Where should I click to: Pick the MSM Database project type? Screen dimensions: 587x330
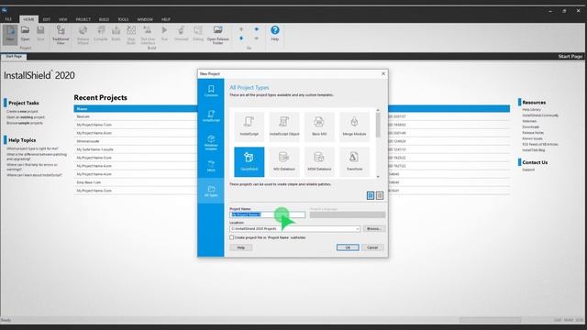(319, 161)
